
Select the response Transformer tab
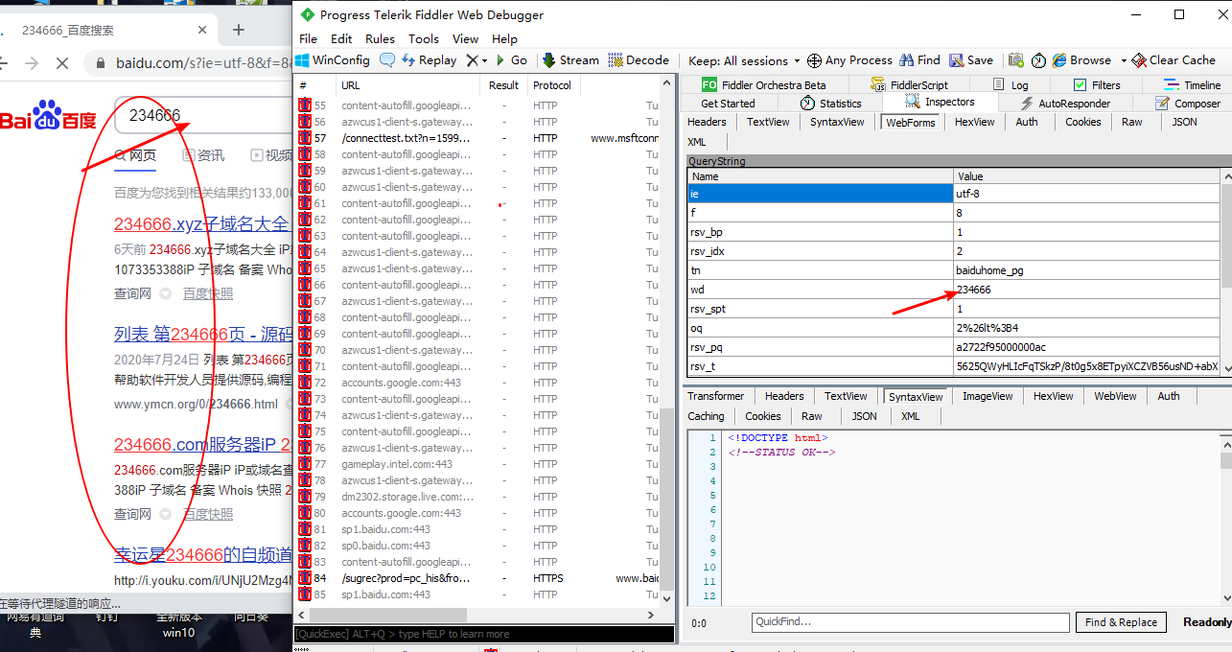(x=715, y=396)
